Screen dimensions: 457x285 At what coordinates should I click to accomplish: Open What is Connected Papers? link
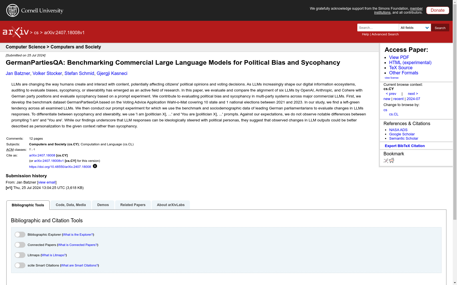tap(78, 245)
